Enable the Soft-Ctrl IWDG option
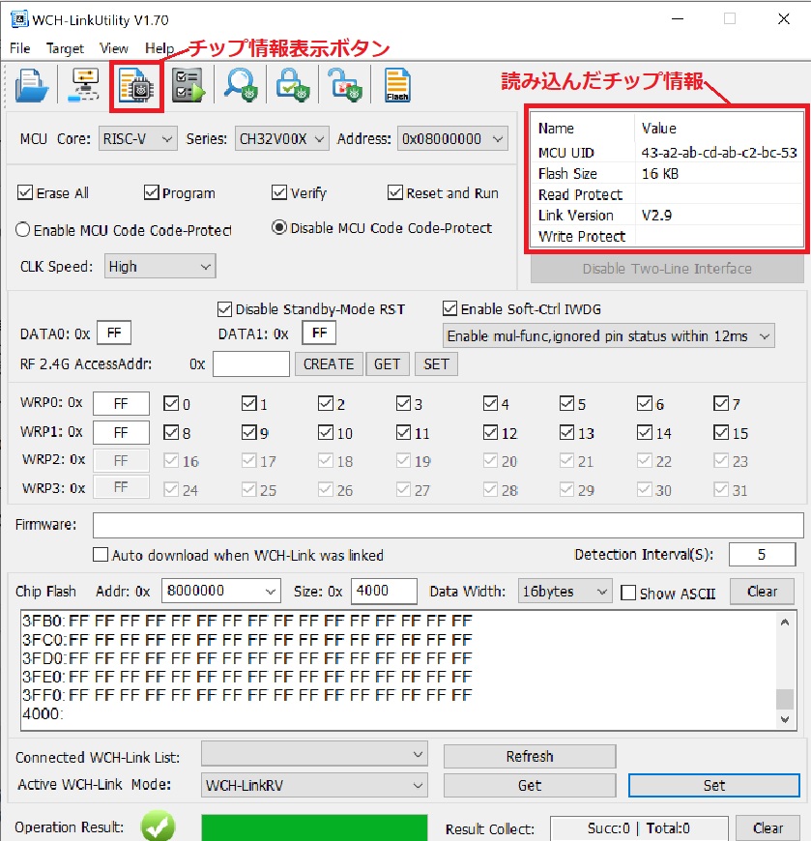 coord(449,308)
